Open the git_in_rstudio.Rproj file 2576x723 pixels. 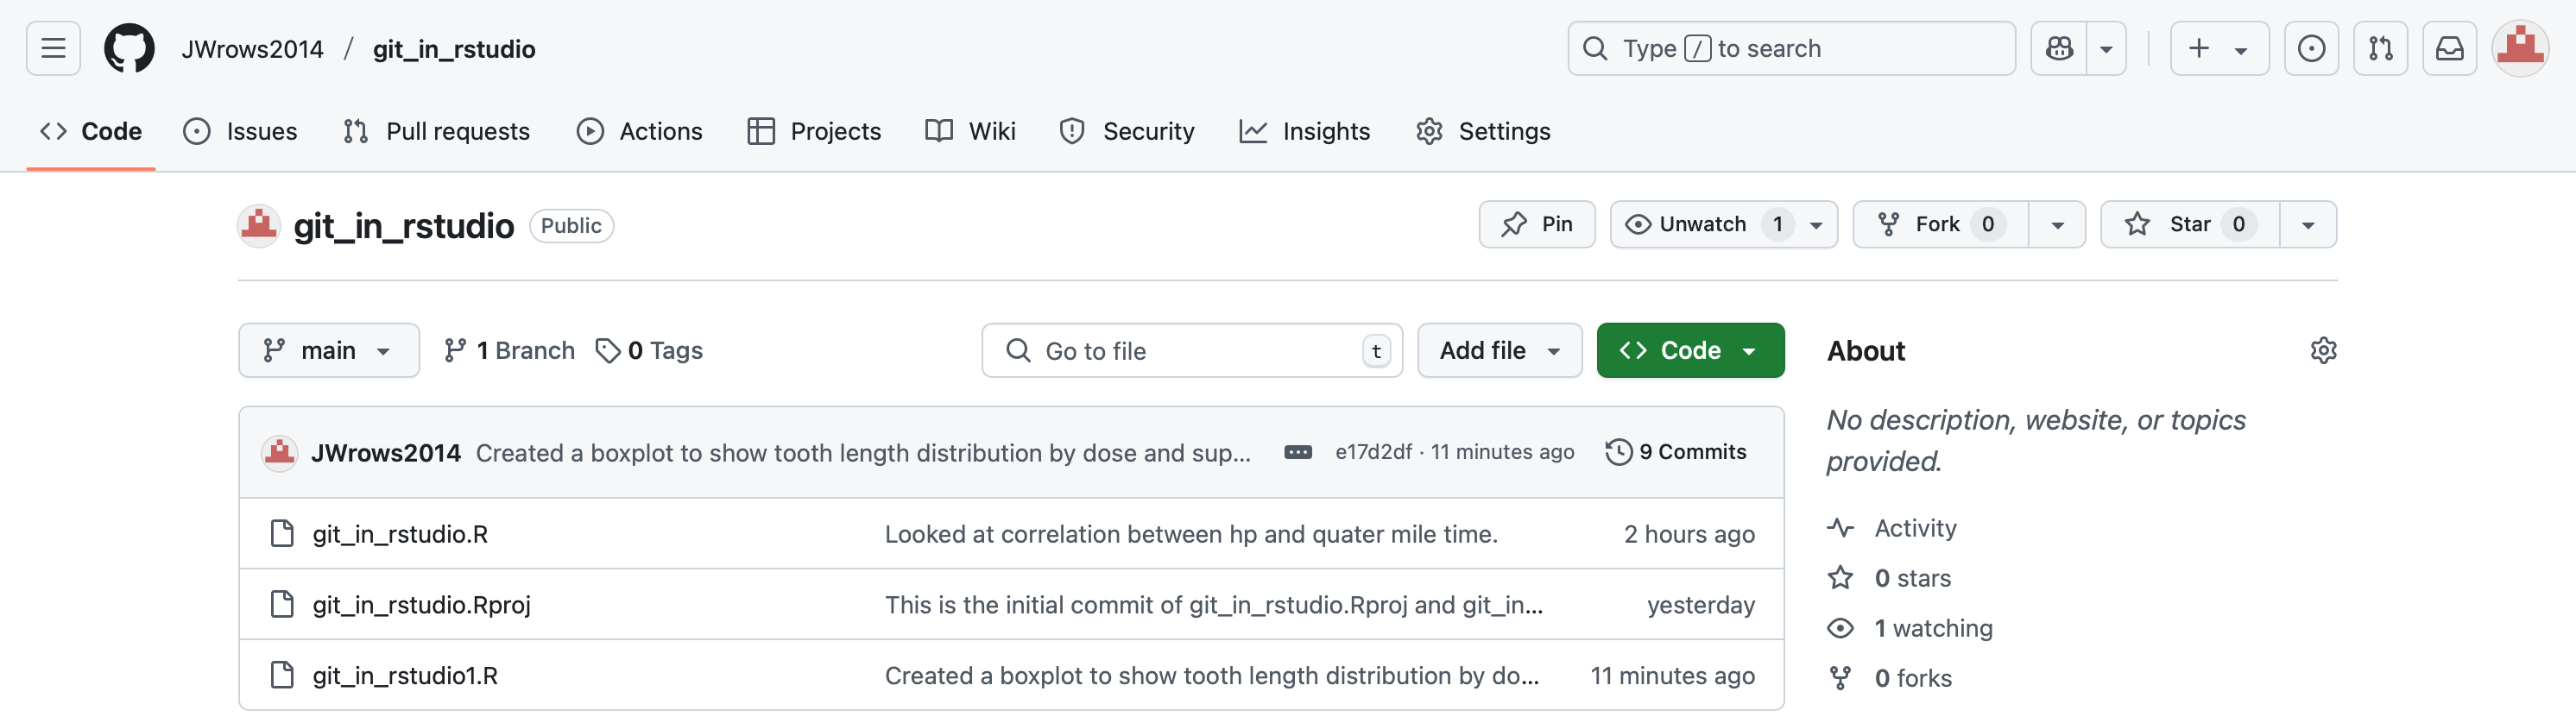click(x=421, y=604)
